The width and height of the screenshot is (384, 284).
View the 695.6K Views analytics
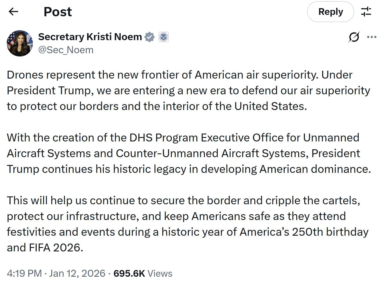point(143,274)
